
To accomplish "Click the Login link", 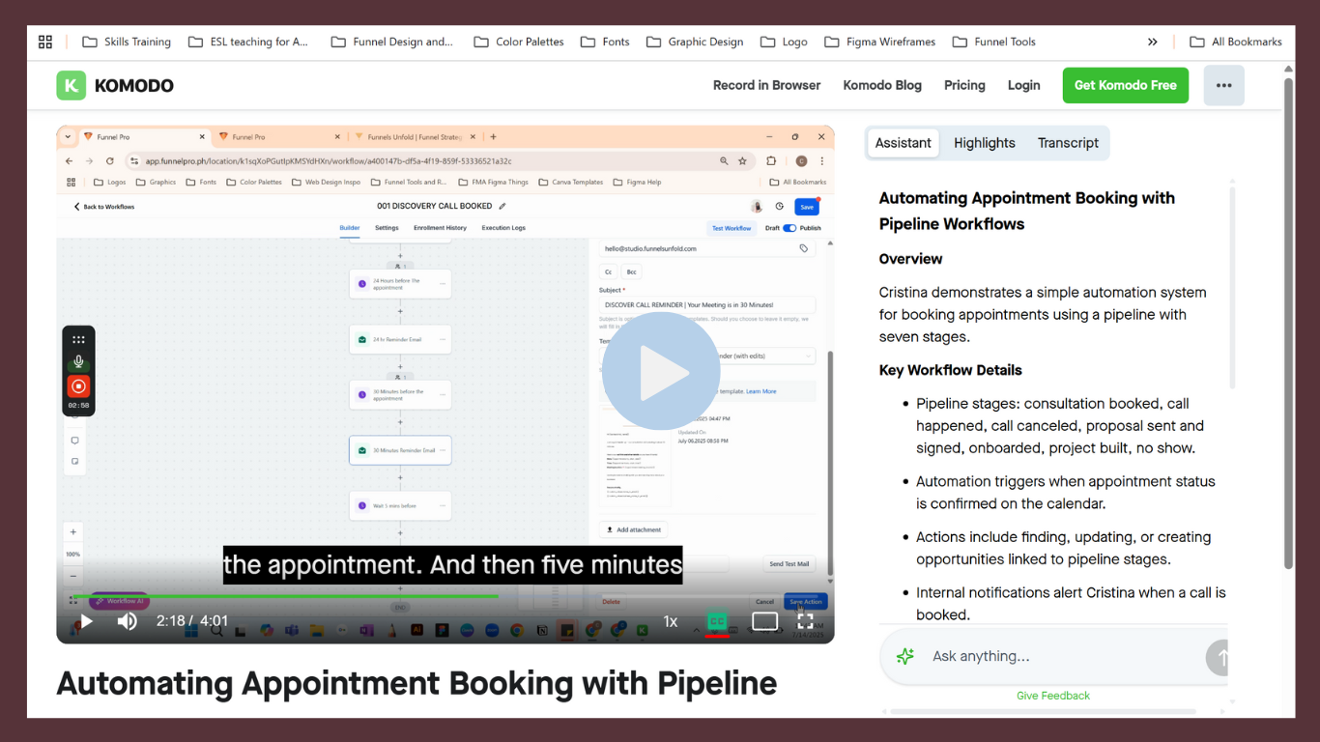I will point(1023,85).
